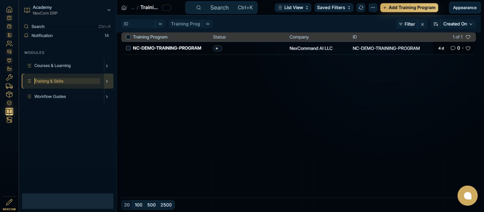Set page size to 2500
The width and height of the screenshot is (484, 212).
(x=166, y=205)
